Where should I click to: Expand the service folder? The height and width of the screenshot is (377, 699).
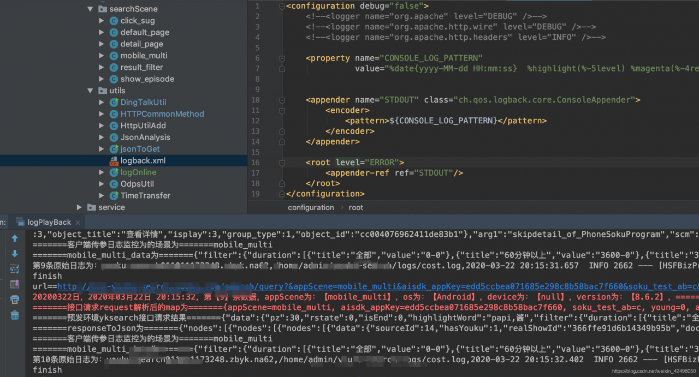tap(79, 207)
